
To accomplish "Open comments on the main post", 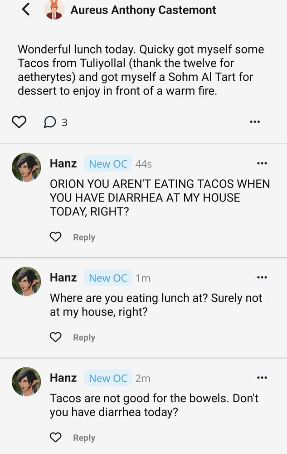I will coord(50,122).
